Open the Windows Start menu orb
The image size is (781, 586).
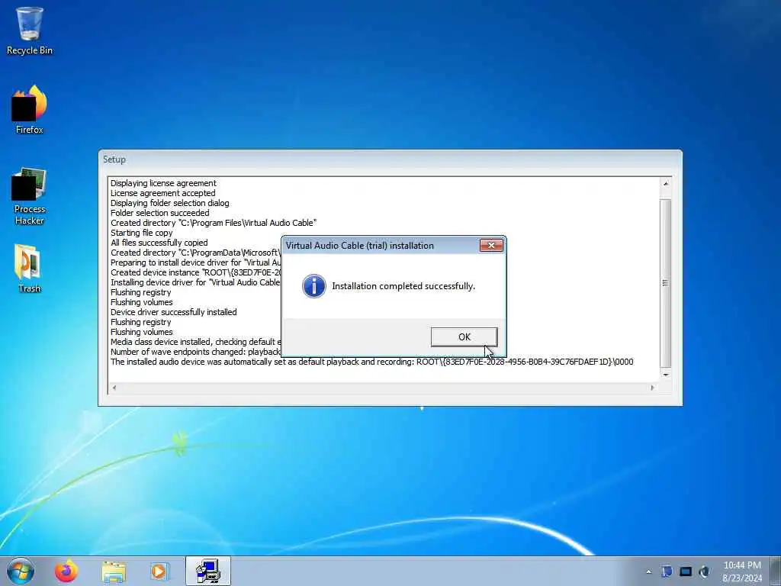21,571
